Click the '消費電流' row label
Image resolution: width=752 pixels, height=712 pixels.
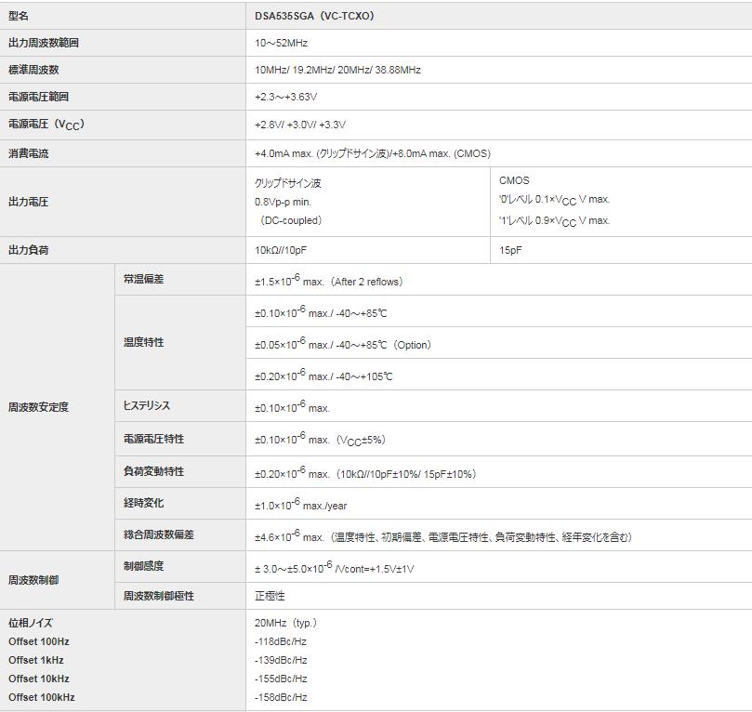click(28, 153)
